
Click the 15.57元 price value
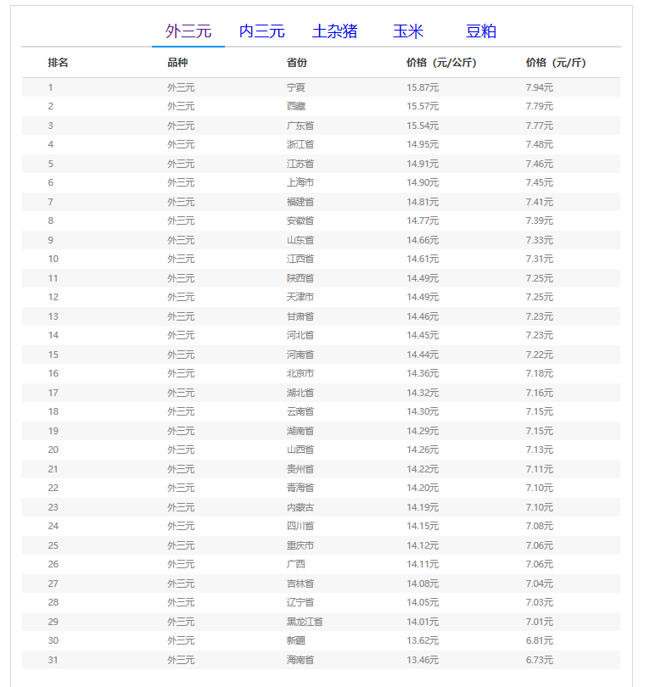point(423,106)
